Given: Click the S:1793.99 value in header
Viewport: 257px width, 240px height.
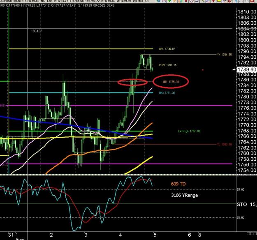Looking at the screenshot, I should [85, 5].
